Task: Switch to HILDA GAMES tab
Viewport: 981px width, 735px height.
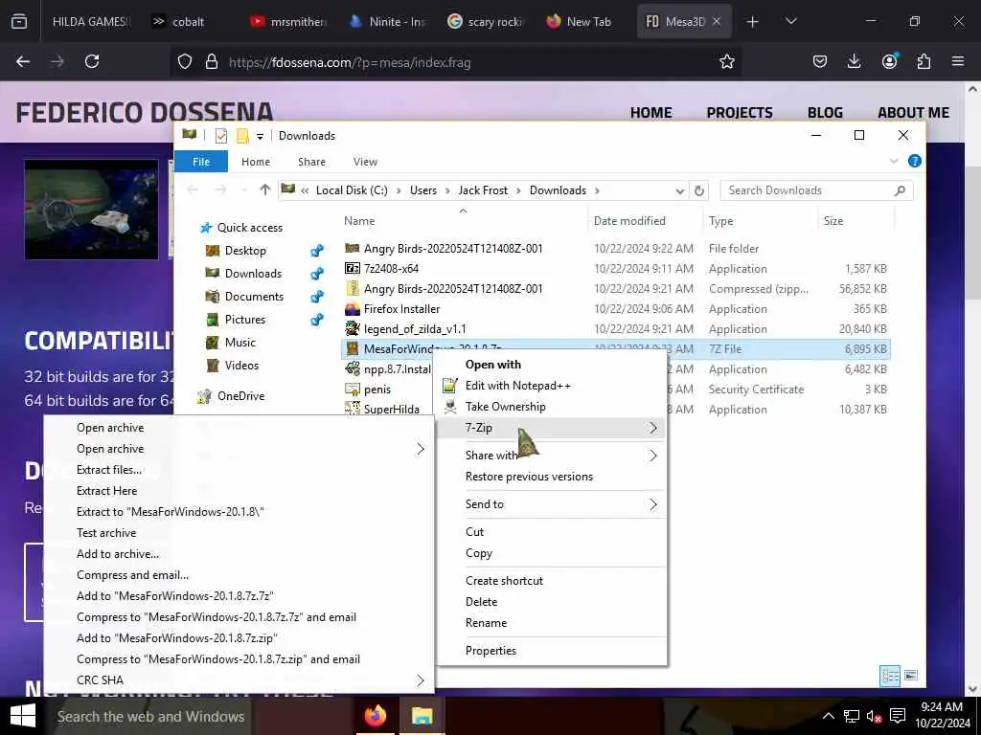Action: [x=89, y=21]
